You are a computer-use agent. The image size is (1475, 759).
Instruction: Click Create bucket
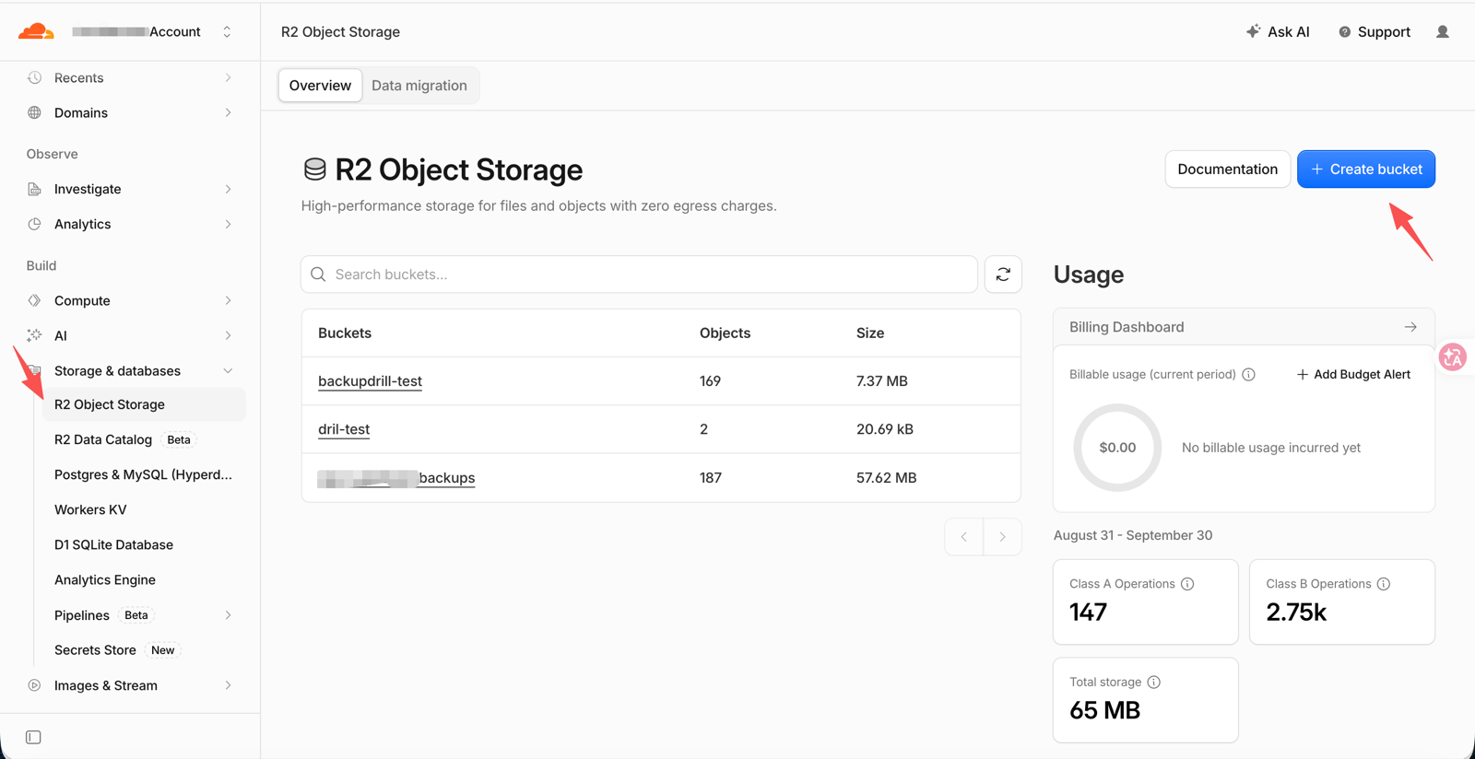coord(1365,169)
